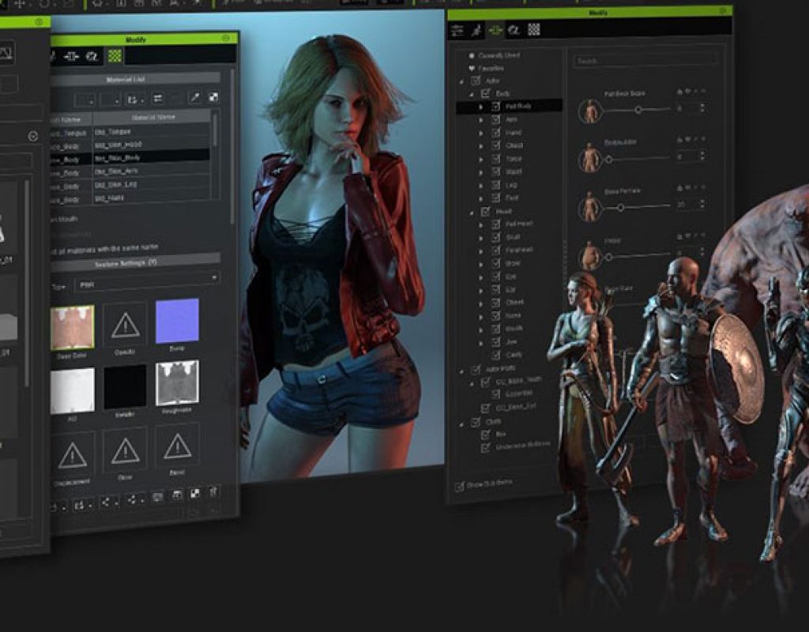Click the checkerboard Material icon in right panel
The image size is (809, 632).
pyautogui.click(x=534, y=31)
